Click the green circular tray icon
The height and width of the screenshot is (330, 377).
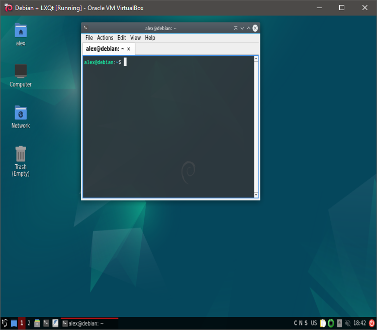[x=331, y=323]
